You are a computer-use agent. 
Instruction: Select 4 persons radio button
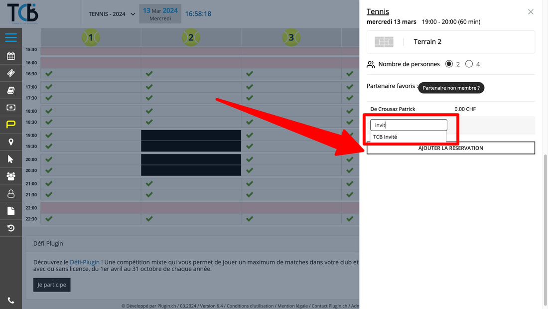[469, 64]
